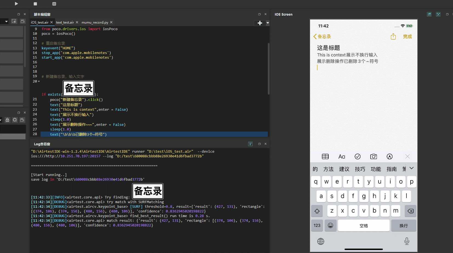The height and width of the screenshot is (253, 453).
Task: Tap the 123 numbers key
Action: click(x=317, y=225)
